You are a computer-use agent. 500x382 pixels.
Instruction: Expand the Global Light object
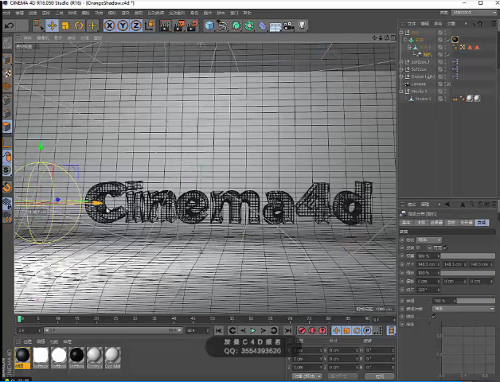[401, 76]
